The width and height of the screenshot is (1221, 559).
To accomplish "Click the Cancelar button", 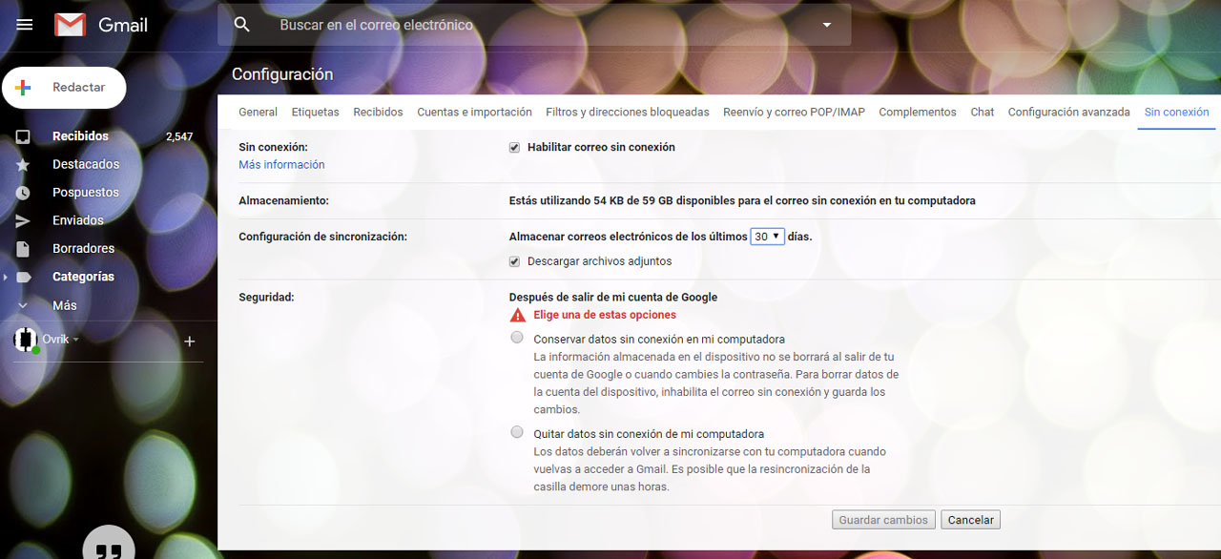I will [970, 520].
